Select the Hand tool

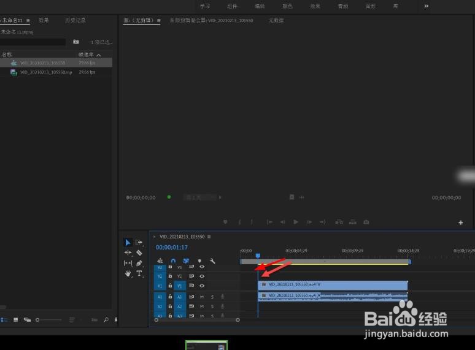coord(128,273)
